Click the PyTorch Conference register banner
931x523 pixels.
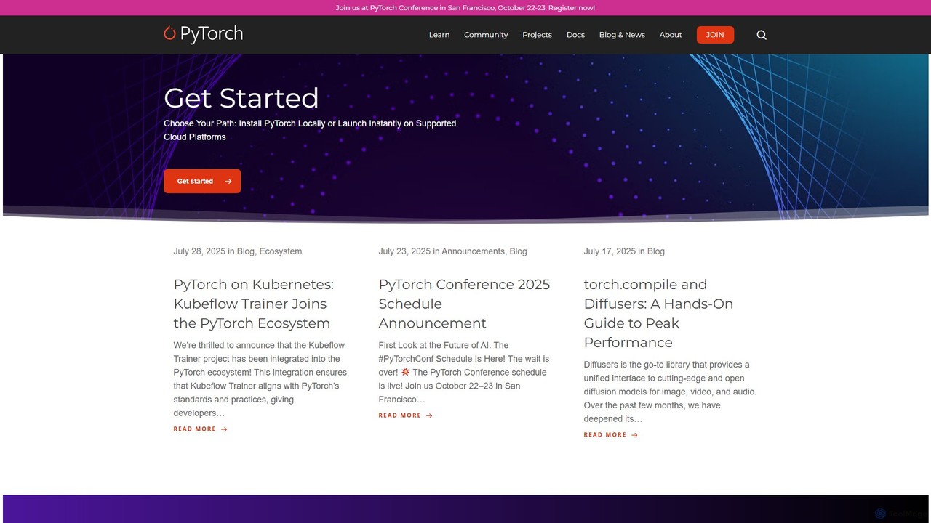point(465,8)
